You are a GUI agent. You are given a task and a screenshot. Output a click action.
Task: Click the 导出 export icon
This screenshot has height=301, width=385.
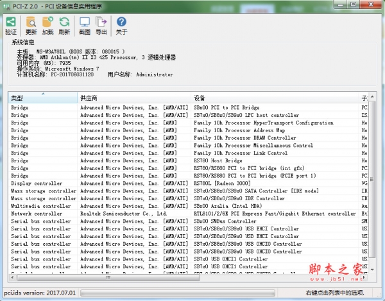pyautogui.click(x=101, y=22)
